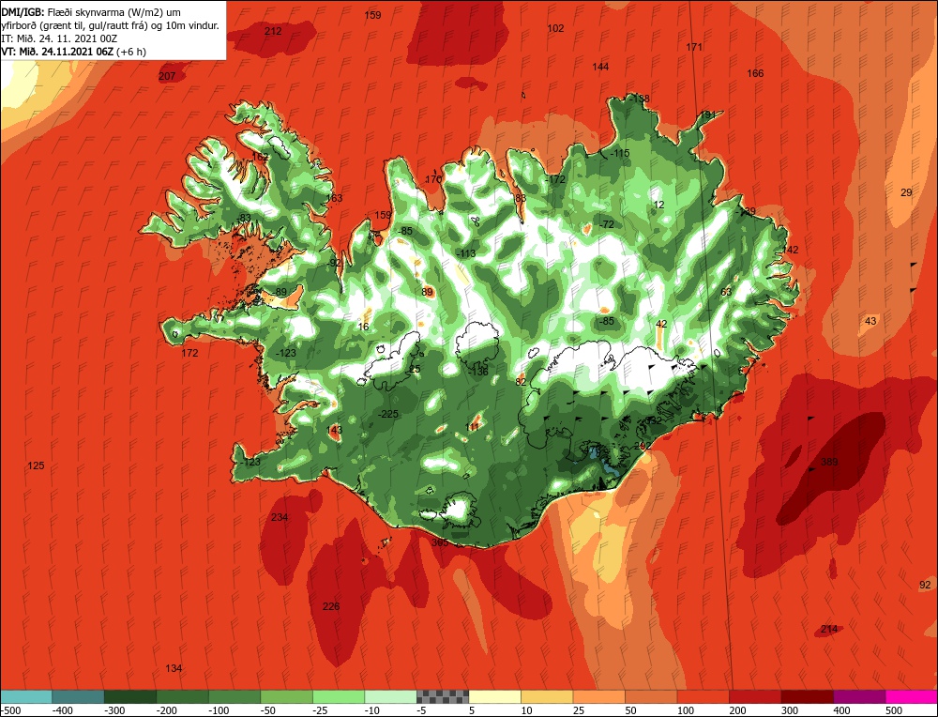Select the '43' value off the east coast
938x717 pixels.
click(x=870, y=321)
